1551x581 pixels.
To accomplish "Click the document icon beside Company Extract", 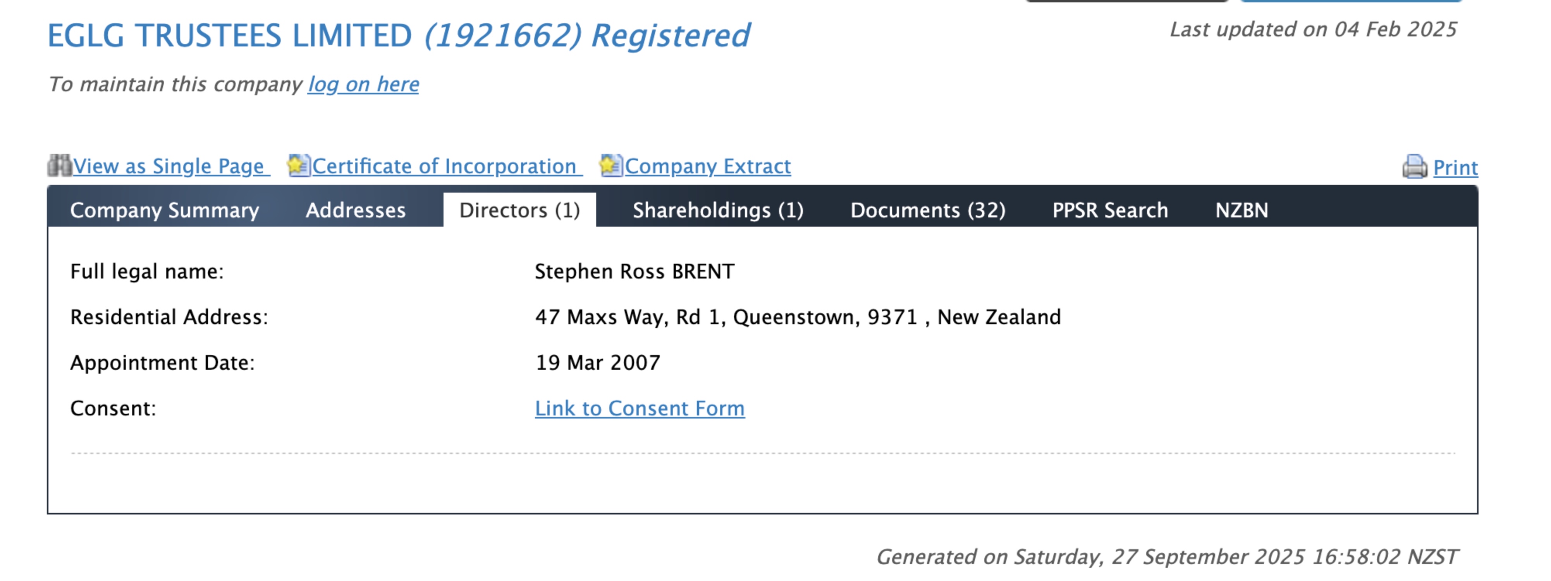I will pyautogui.click(x=610, y=166).
